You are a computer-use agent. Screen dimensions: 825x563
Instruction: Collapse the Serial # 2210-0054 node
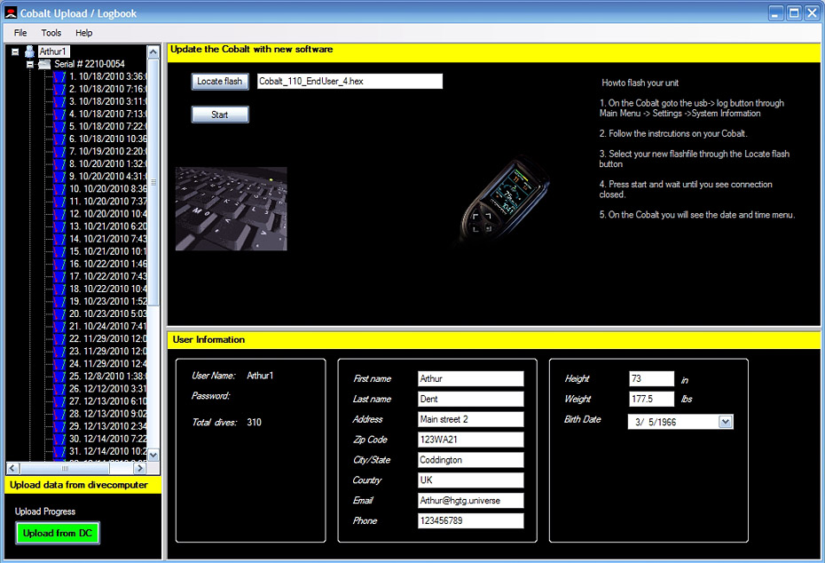pyautogui.click(x=29, y=64)
